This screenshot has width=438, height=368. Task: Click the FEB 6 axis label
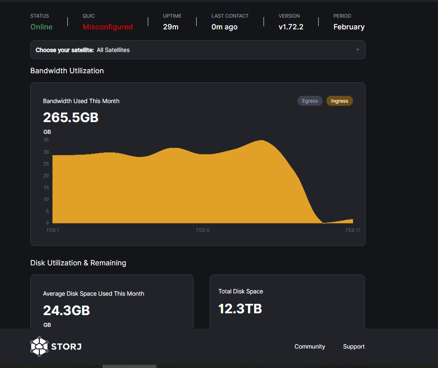coord(203,230)
